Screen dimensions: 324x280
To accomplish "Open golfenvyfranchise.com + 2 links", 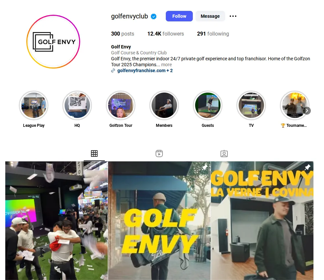I will pyautogui.click(x=145, y=70).
